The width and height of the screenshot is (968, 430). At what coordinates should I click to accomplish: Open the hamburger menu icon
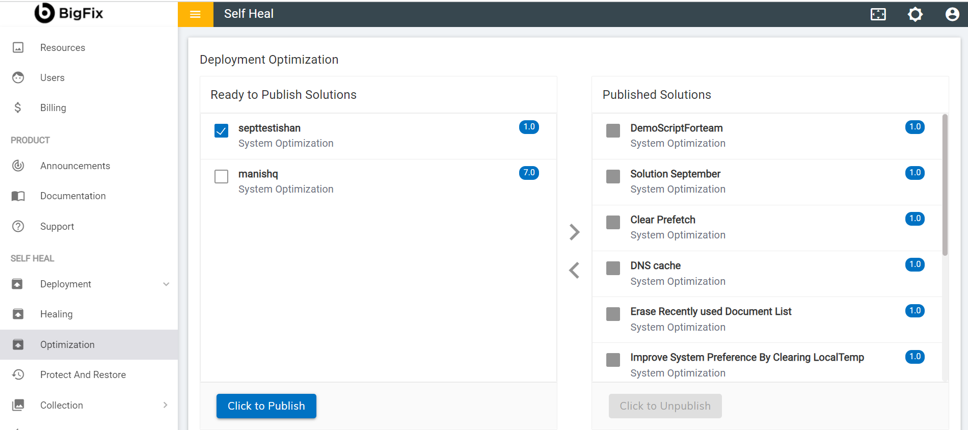pos(195,14)
